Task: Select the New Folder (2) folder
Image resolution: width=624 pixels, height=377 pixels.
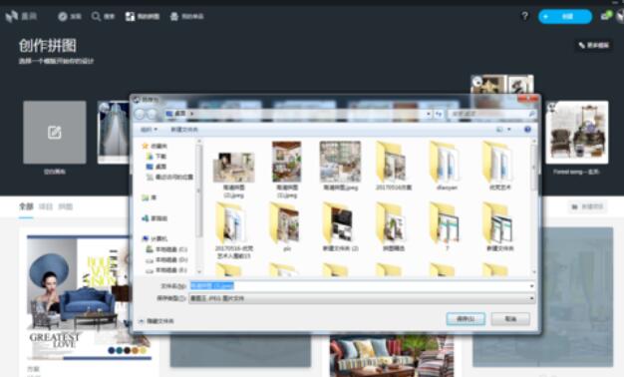Action: (340, 227)
